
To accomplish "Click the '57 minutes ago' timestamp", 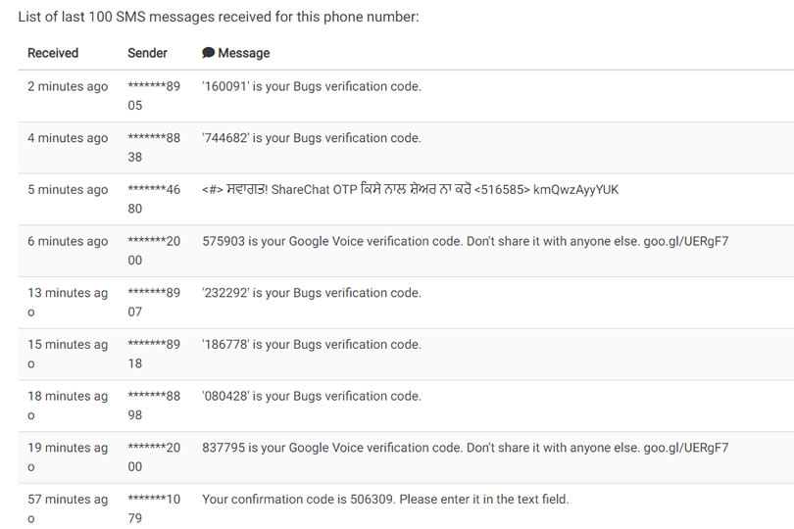I will coord(68,508).
